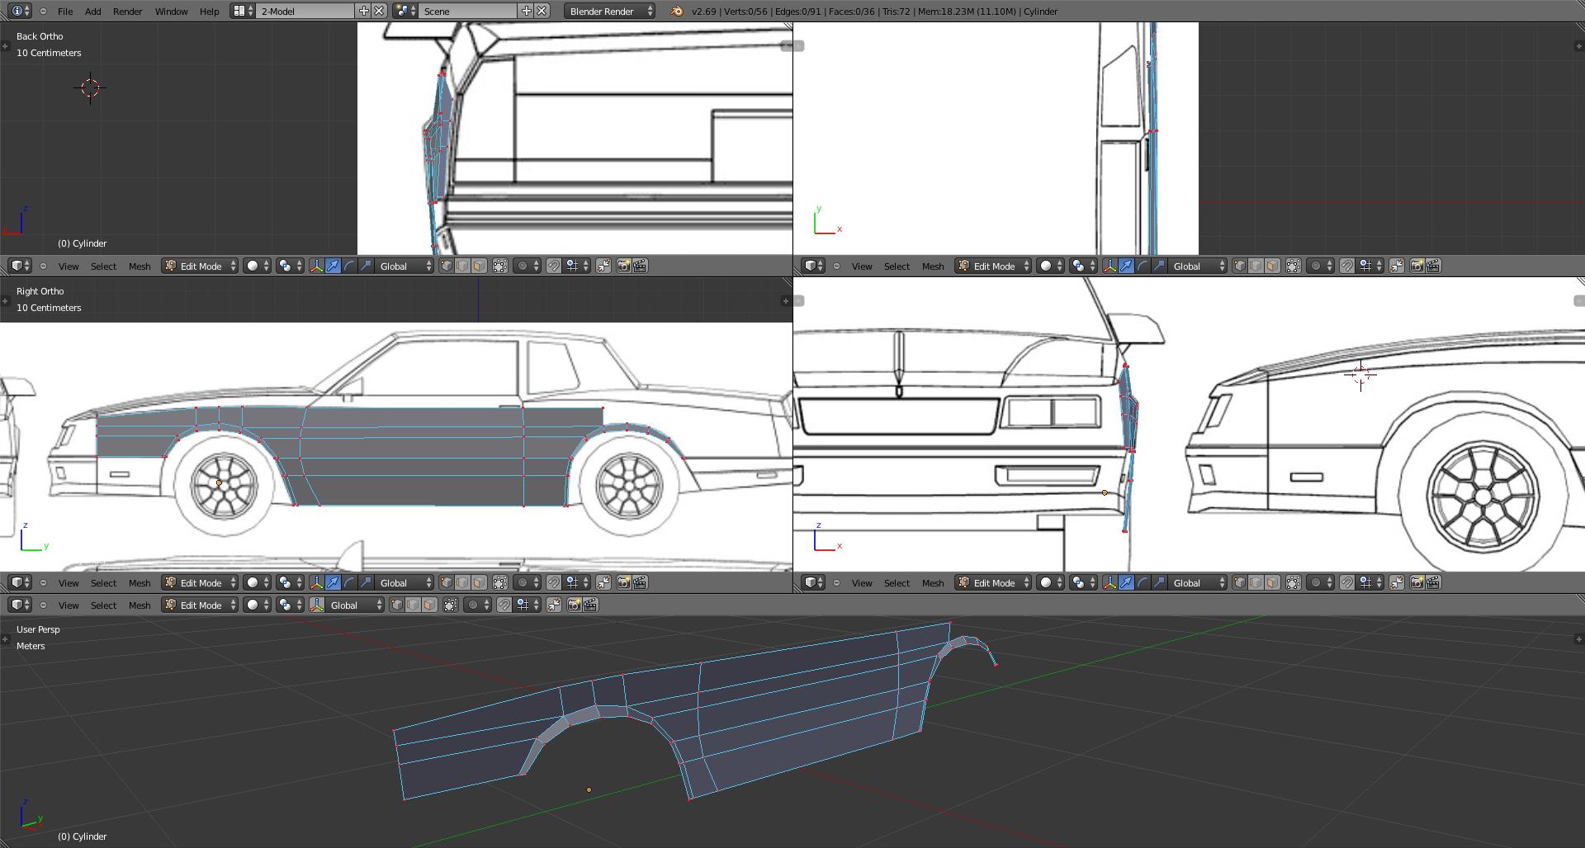Open viewport shading dropdown in top-right viewport
Viewport: 1585px width, 848px height.
(x=1051, y=266)
